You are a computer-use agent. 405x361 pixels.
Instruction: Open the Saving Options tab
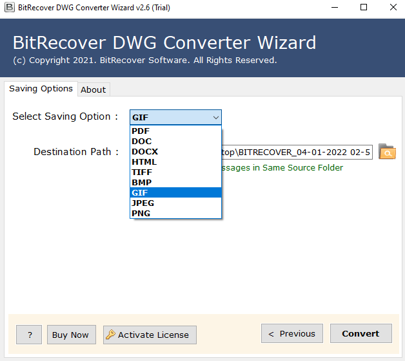[41, 89]
